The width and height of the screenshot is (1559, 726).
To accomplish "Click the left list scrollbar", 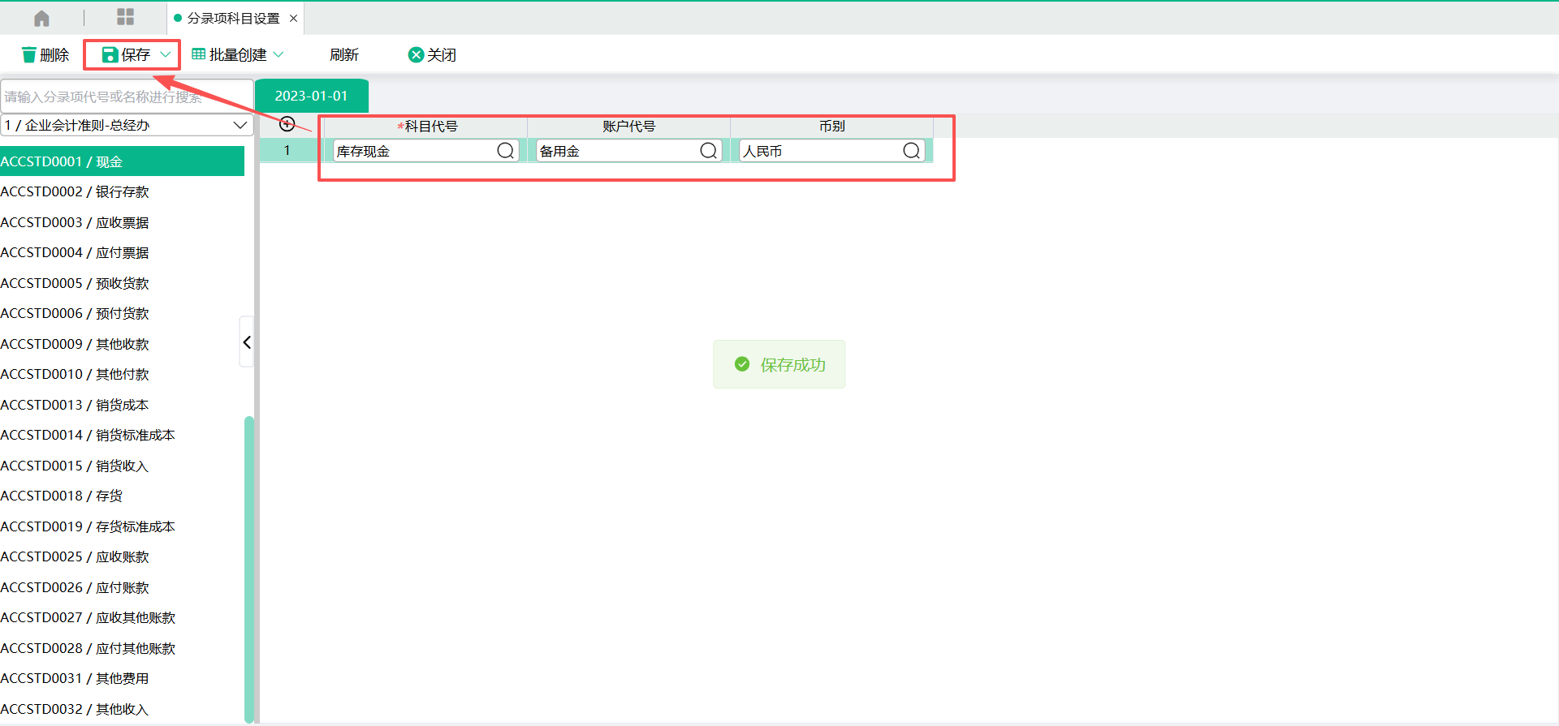I will [x=249, y=568].
